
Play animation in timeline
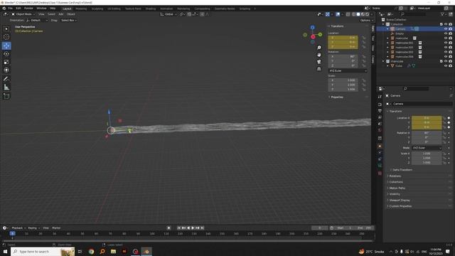click(193, 228)
